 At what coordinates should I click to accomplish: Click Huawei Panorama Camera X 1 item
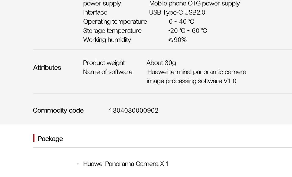click(126, 164)
